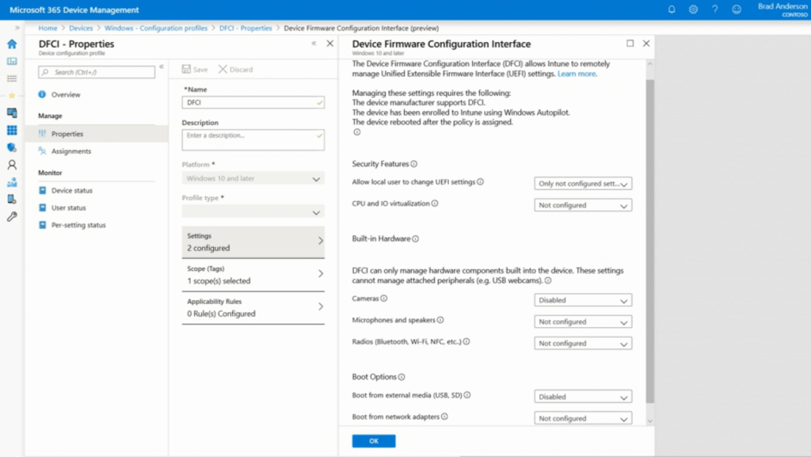Open the Groups icon in sidebar
Screen dimensions: 811x457
12,182
